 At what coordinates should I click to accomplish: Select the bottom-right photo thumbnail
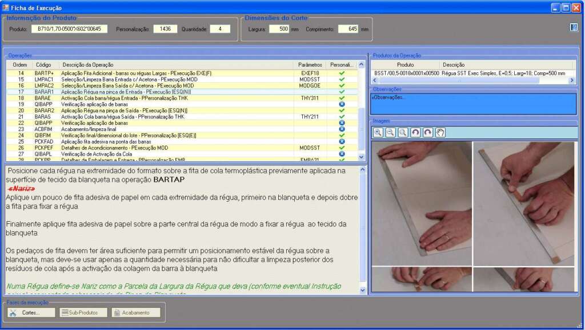(525, 279)
